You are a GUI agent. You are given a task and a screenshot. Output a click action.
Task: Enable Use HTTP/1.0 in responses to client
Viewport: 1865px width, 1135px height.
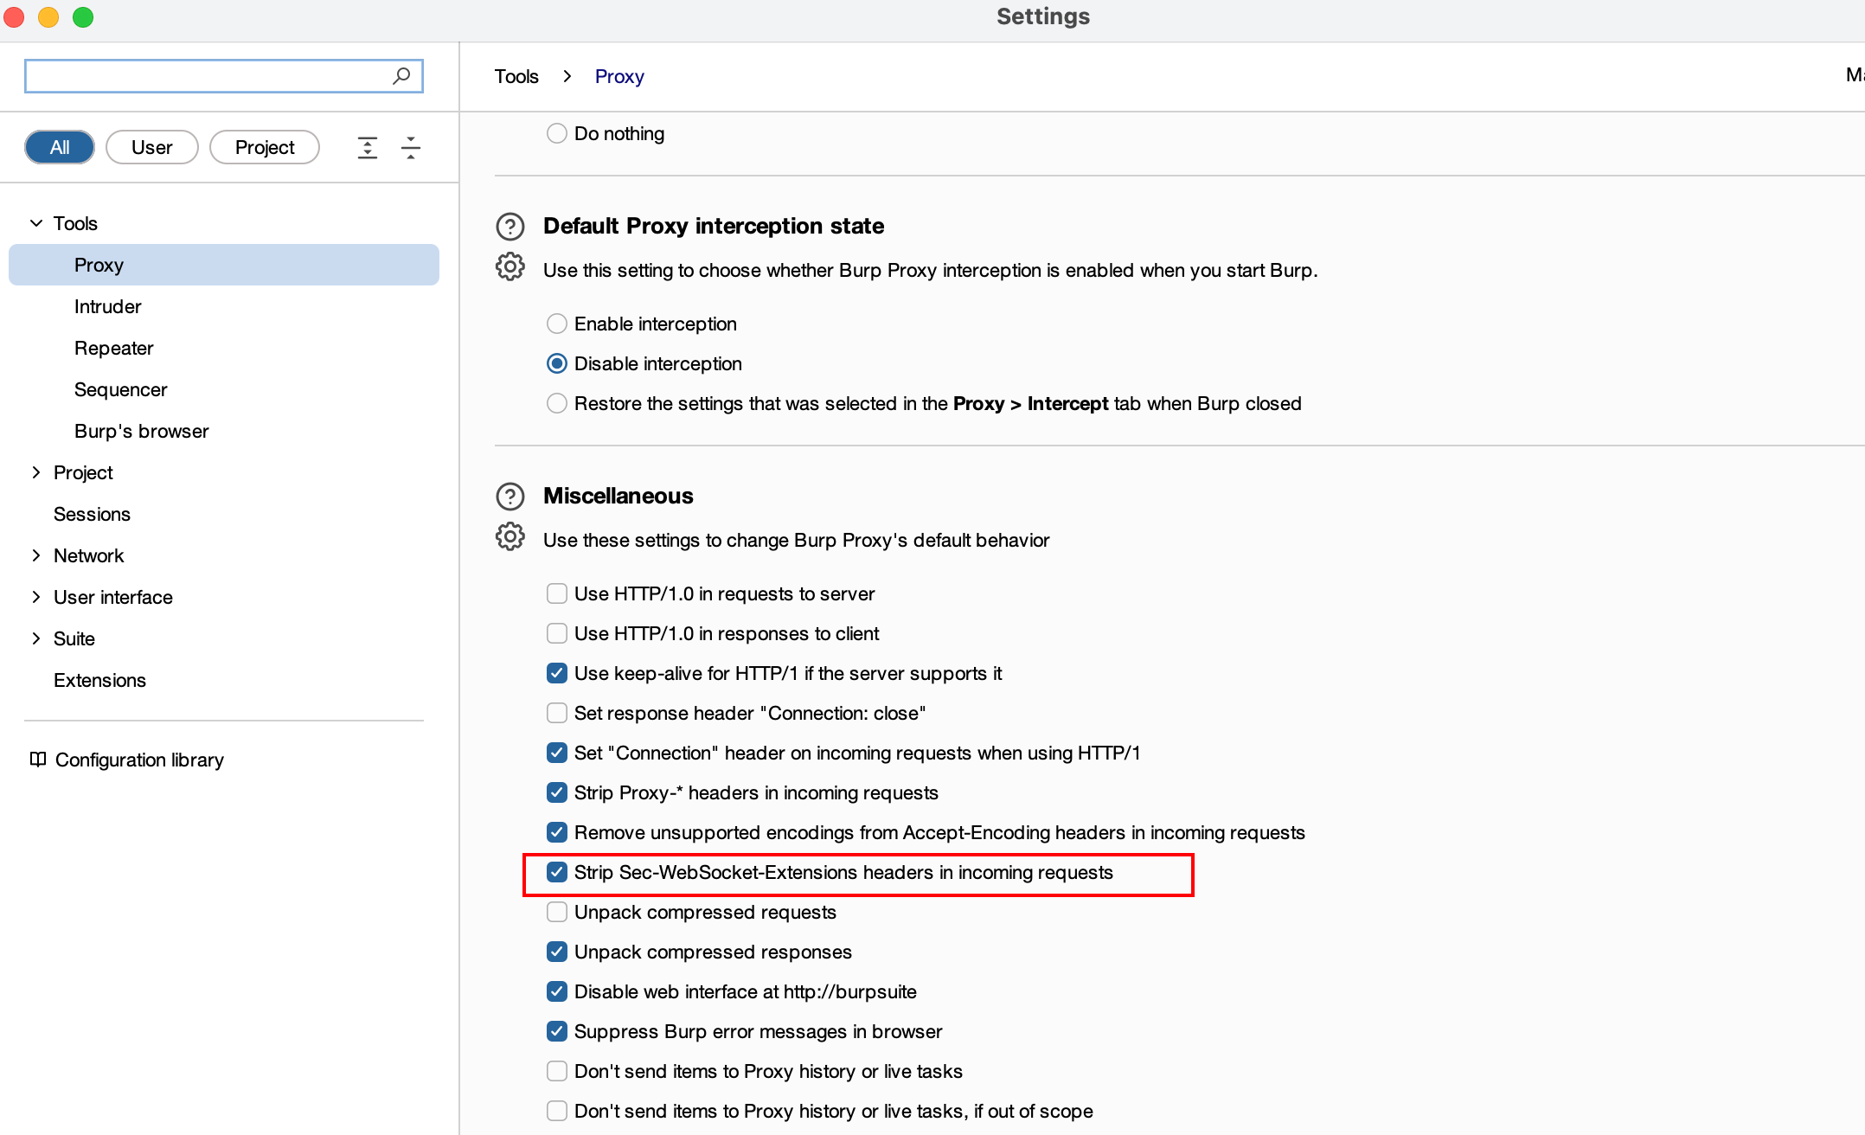(x=557, y=633)
